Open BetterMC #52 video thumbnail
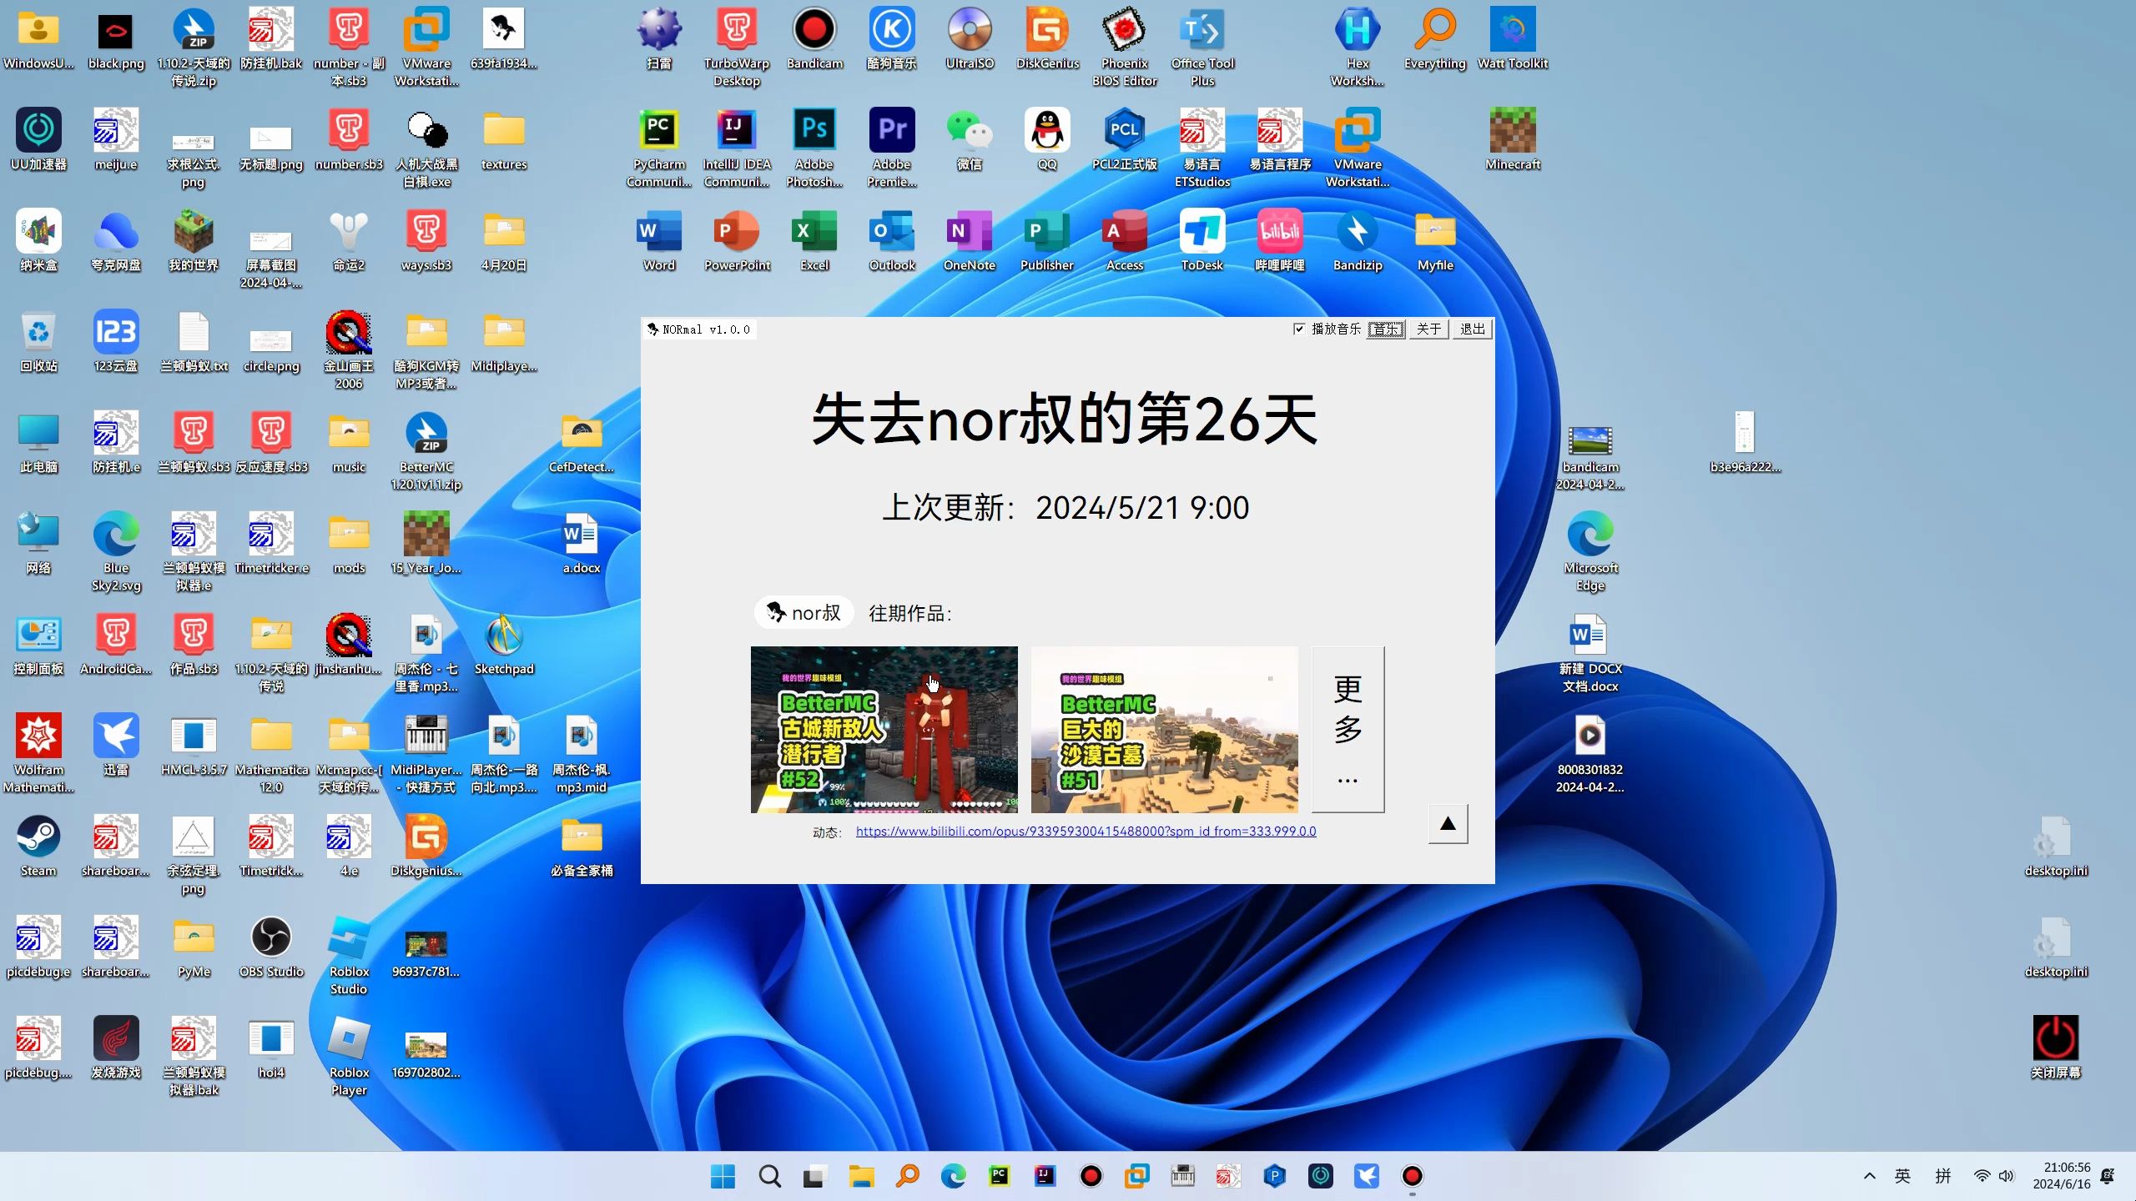 coord(884,729)
